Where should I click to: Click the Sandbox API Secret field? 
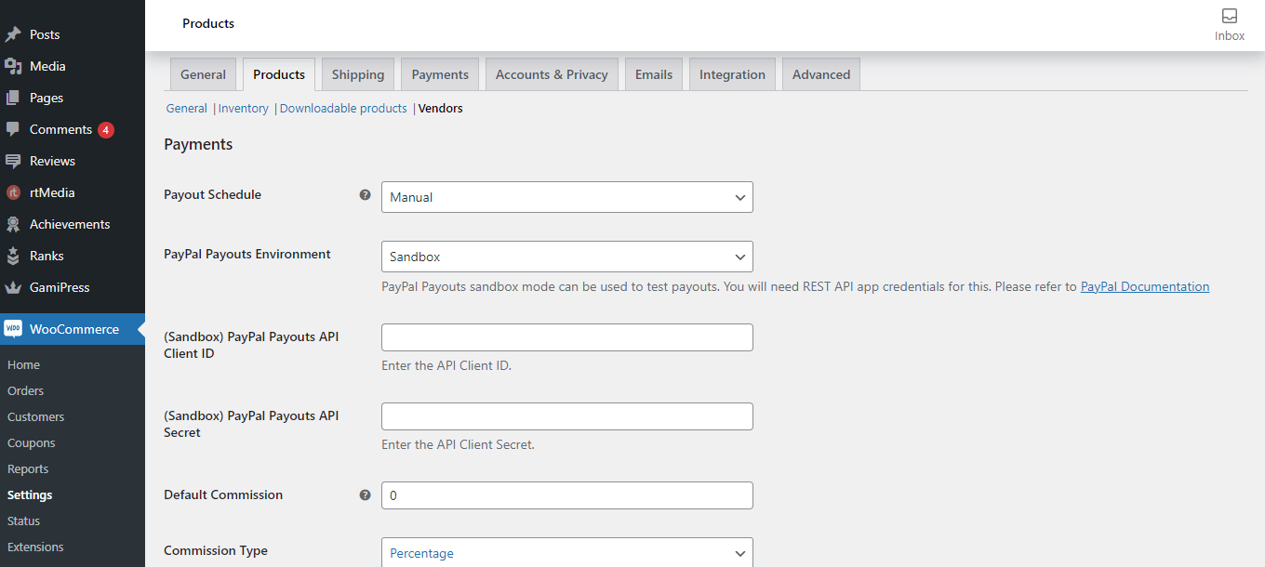567,416
